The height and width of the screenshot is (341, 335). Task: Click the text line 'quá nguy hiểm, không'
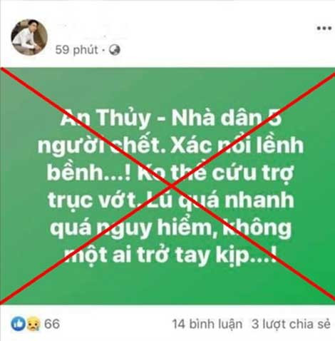click(170, 228)
